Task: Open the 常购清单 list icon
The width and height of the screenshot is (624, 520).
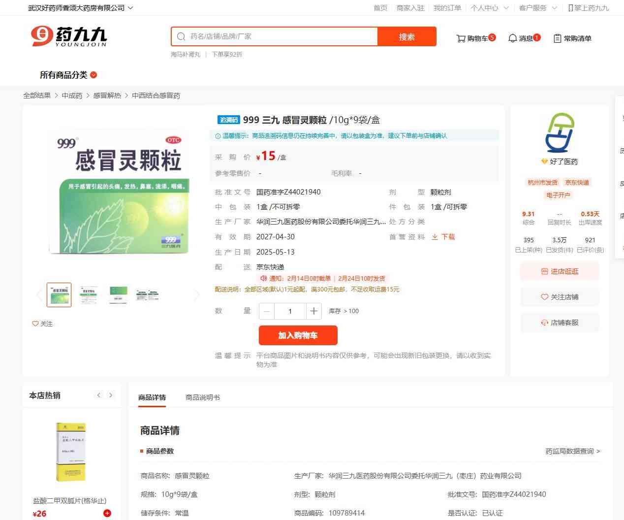Action: pos(572,38)
